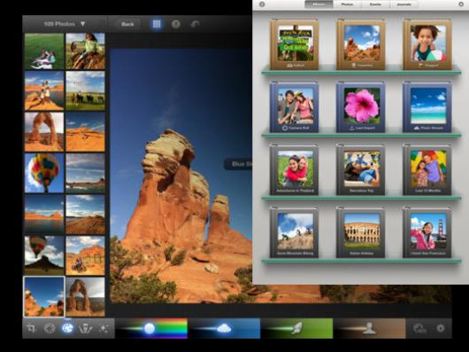The height and width of the screenshot is (352, 469).
Task: Adjust the Skin Tones person slider
Action: 369,329
